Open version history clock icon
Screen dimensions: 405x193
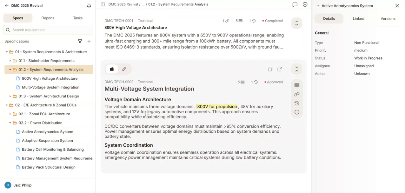pos(297,103)
